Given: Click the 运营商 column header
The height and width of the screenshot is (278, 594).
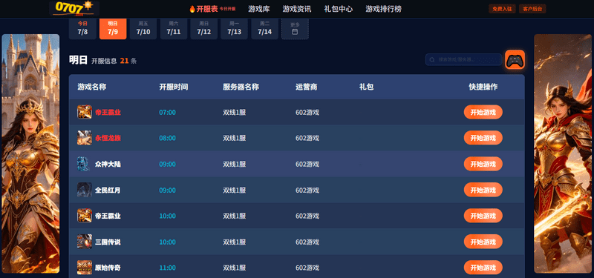Looking at the screenshot, I should [x=307, y=87].
